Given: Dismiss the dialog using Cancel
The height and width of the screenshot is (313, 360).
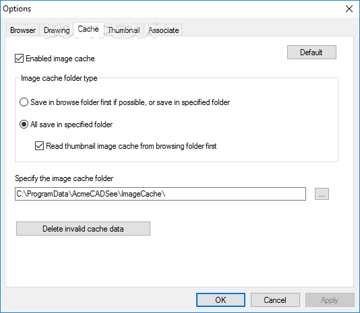Looking at the screenshot, I should click(x=275, y=300).
